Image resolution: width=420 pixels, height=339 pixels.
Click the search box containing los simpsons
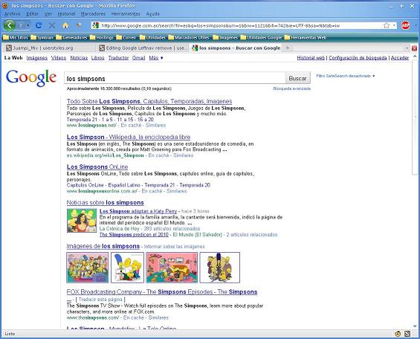point(175,78)
